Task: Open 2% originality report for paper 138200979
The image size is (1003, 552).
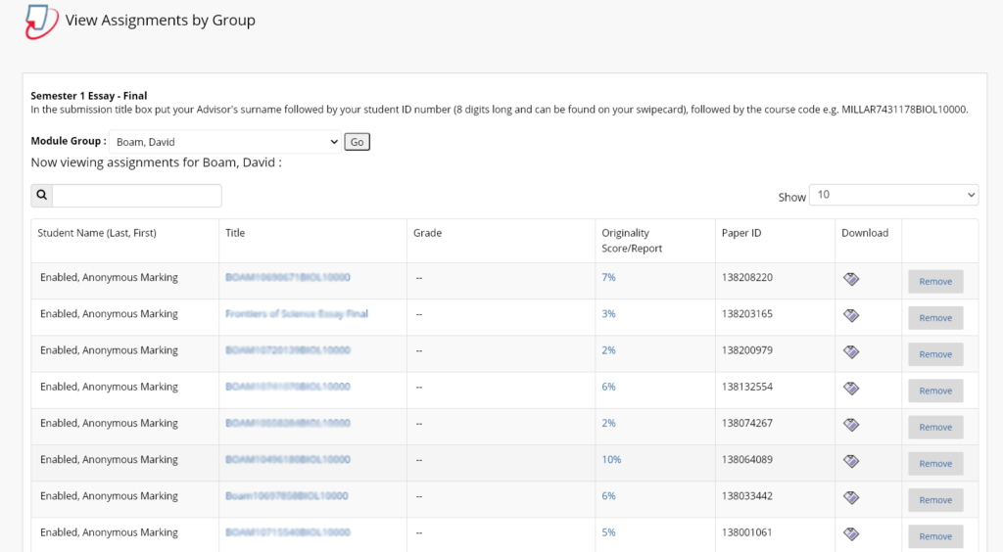Action: (x=608, y=350)
